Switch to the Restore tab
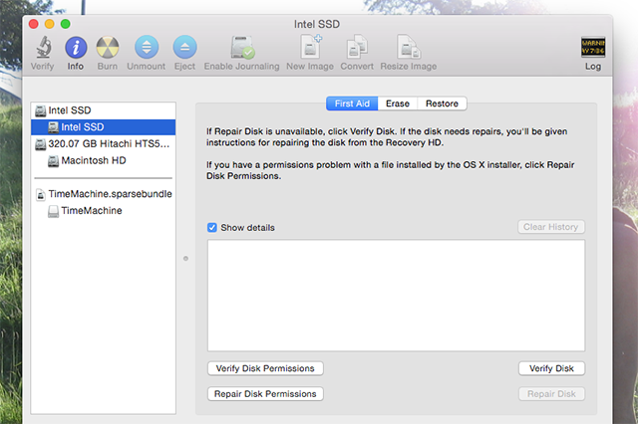Image resolution: width=638 pixels, height=424 pixels. (442, 104)
